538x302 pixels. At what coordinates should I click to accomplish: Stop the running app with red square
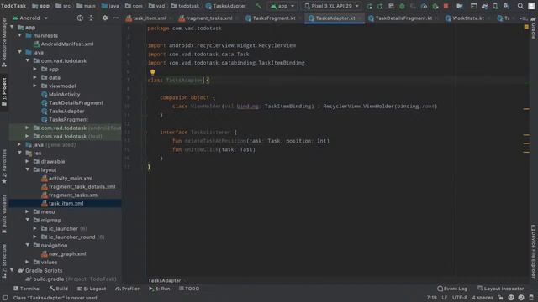(x=446, y=6)
